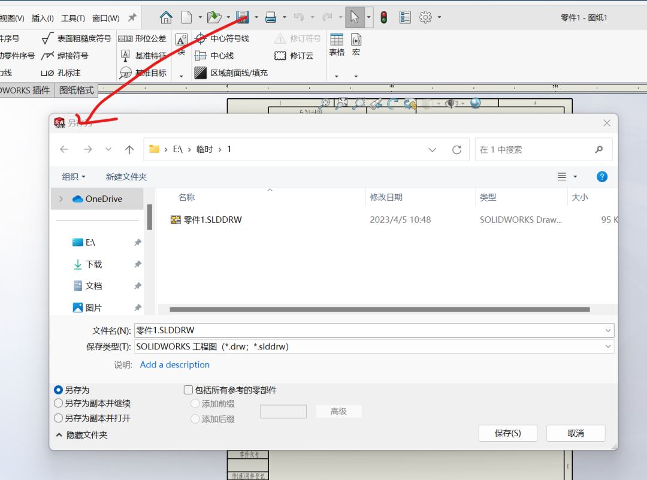Viewport: 647px width, 480px height.
Task: Click the Print icon in toolbar
Action: (x=271, y=17)
